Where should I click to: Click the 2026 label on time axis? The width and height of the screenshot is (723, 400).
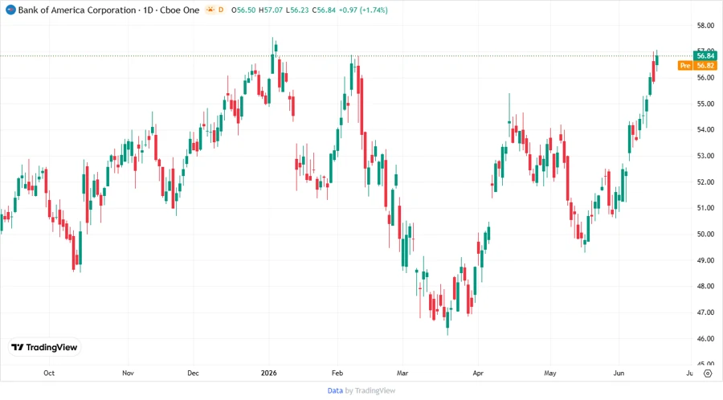click(x=269, y=373)
